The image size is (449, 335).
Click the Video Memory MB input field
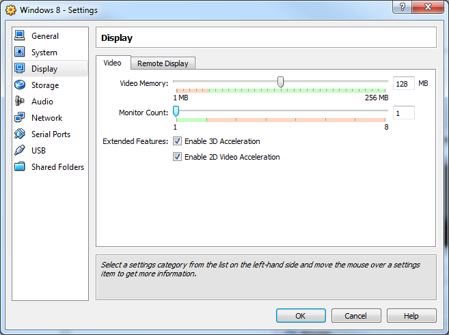point(403,84)
